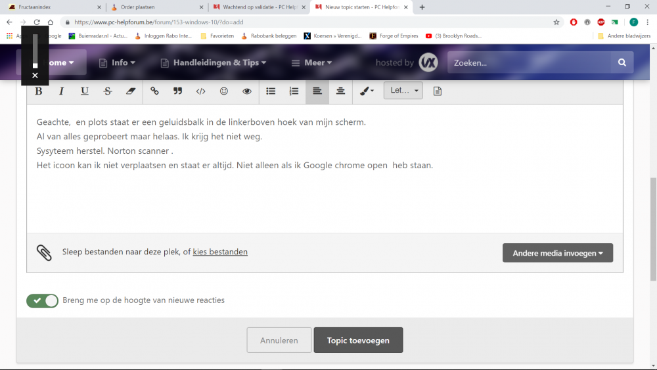Open Favorieten bookmark folder
Viewport: 657px width, 370px height.
click(x=217, y=36)
